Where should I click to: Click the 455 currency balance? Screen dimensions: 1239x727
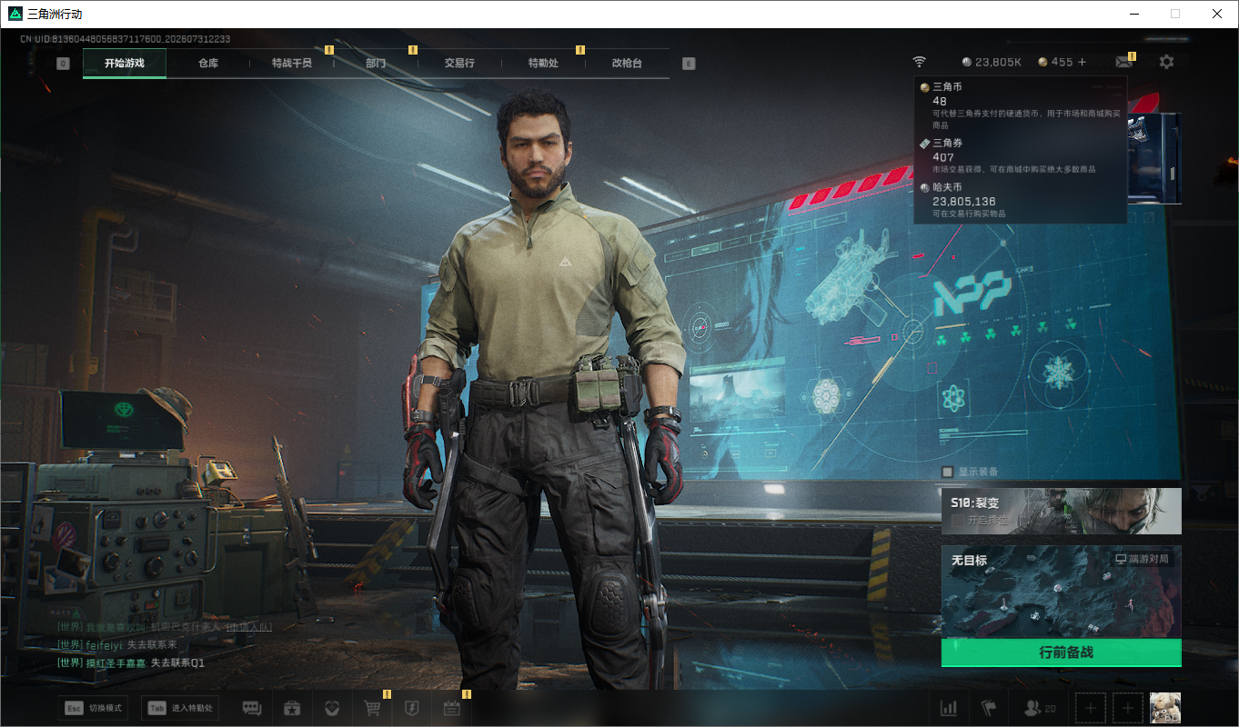[x=1055, y=62]
